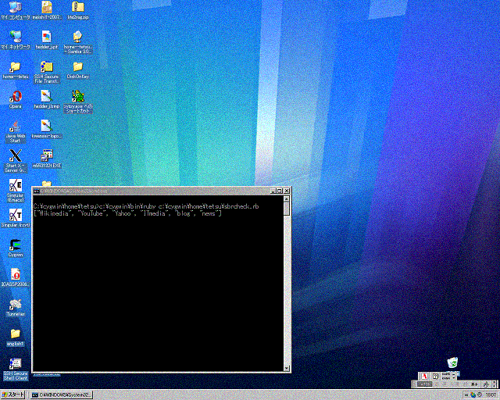500x400 pixels.
Task: Click the system tray clock
Action: click(x=491, y=395)
